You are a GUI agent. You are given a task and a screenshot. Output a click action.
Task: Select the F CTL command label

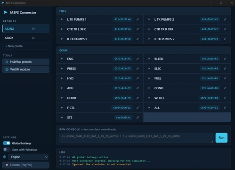[71, 108]
